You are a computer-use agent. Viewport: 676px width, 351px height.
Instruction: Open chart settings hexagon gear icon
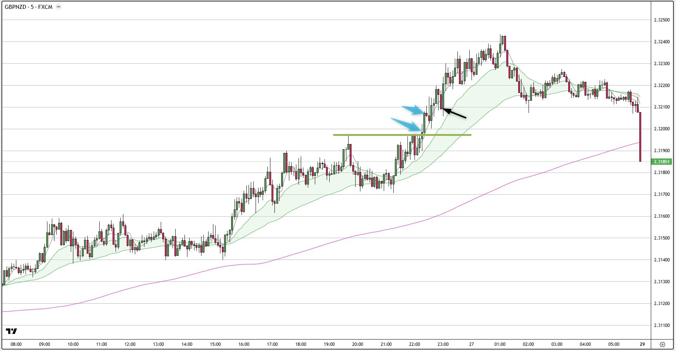[x=662, y=344]
